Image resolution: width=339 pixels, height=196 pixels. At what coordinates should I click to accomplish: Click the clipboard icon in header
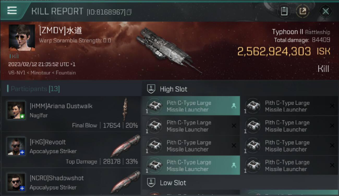[x=284, y=11]
